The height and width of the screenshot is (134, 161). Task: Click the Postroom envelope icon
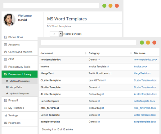click(6, 123)
